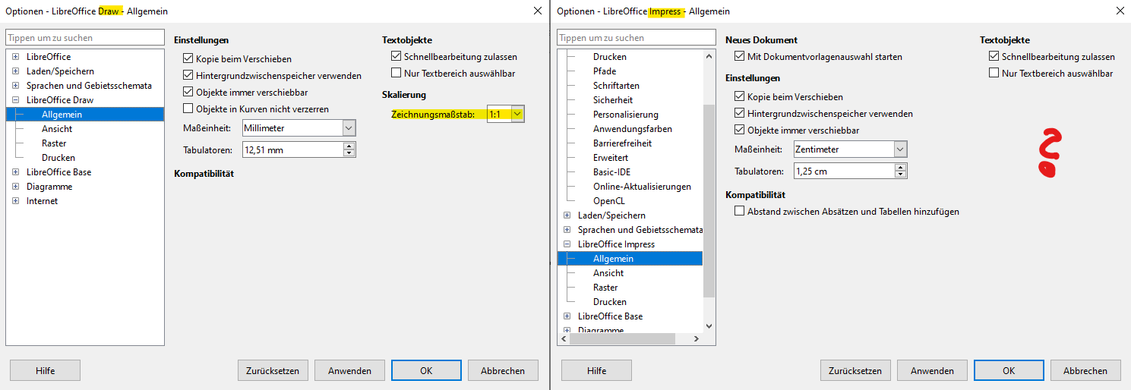Screen dimensions: 1131x390
Task: Expand Laden/Speichern node in Draw options tree
Action: [x=15, y=71]
